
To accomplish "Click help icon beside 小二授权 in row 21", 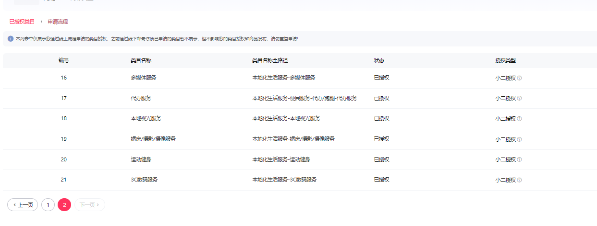I will (x=519, y=180).
